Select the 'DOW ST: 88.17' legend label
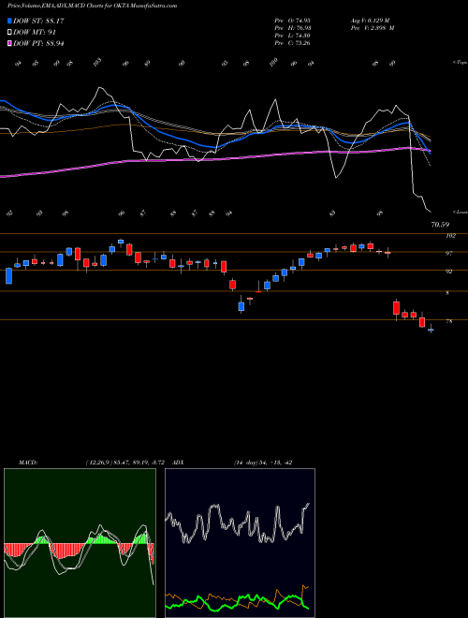This screenshot has height=618, width=468. pyautogui.click(x=38, y=21)
